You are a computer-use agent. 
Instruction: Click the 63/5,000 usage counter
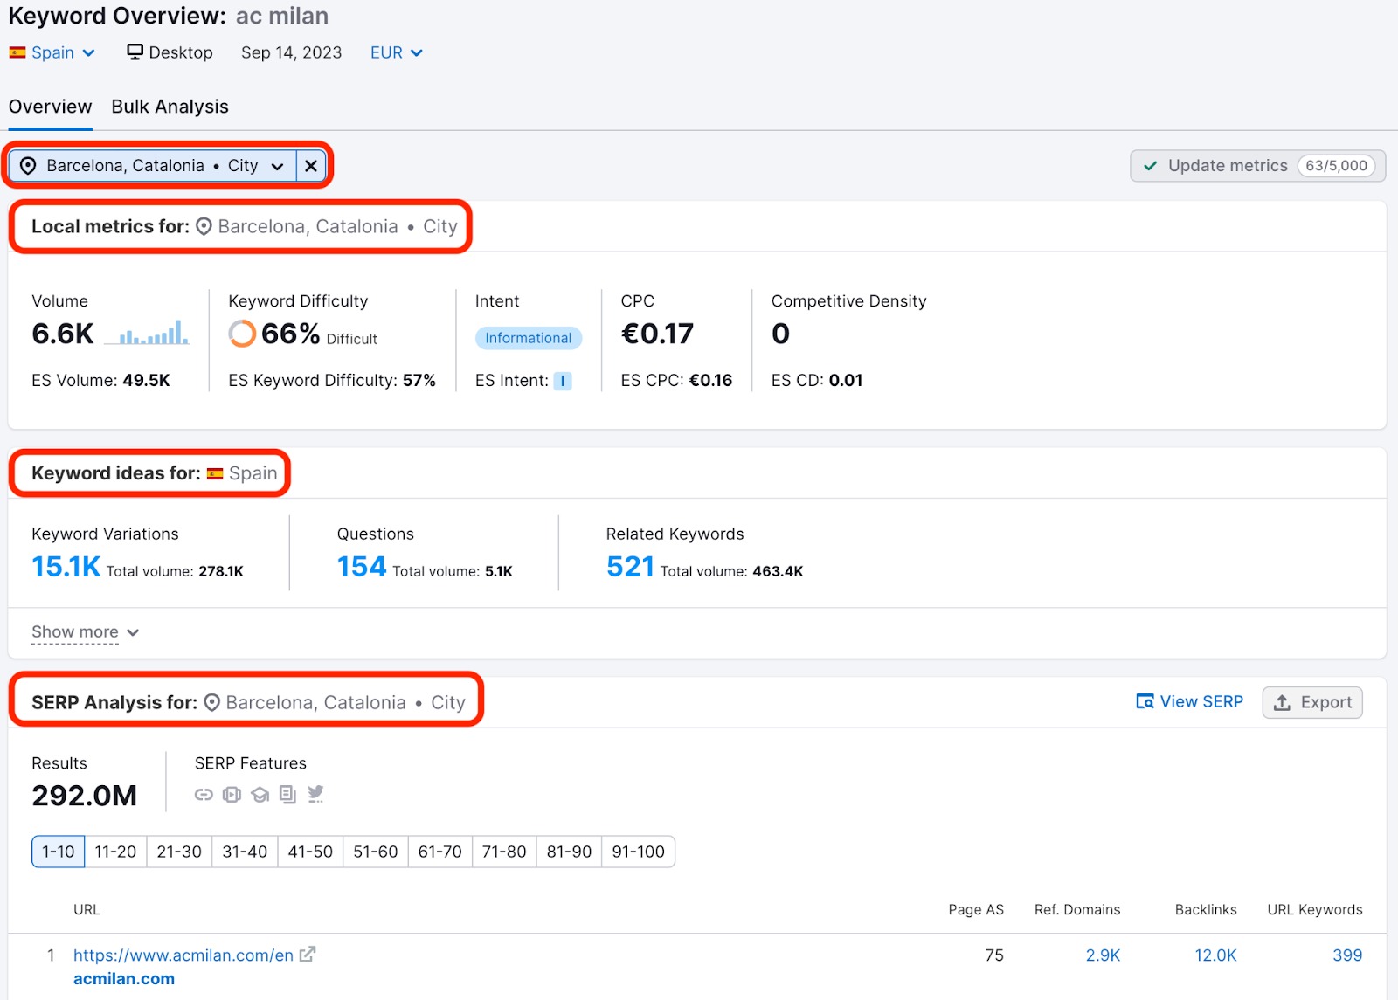(1337, 166)
